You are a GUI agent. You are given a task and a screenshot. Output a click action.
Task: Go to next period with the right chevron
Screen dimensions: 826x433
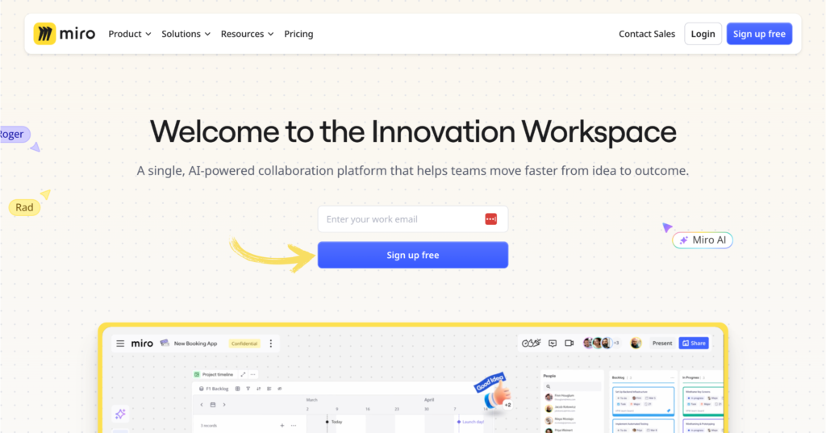(x=224, y=405)
